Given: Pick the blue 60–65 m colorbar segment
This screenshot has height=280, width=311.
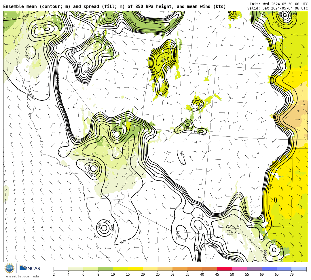Looking at the screenshot, I should coord(269,269).
